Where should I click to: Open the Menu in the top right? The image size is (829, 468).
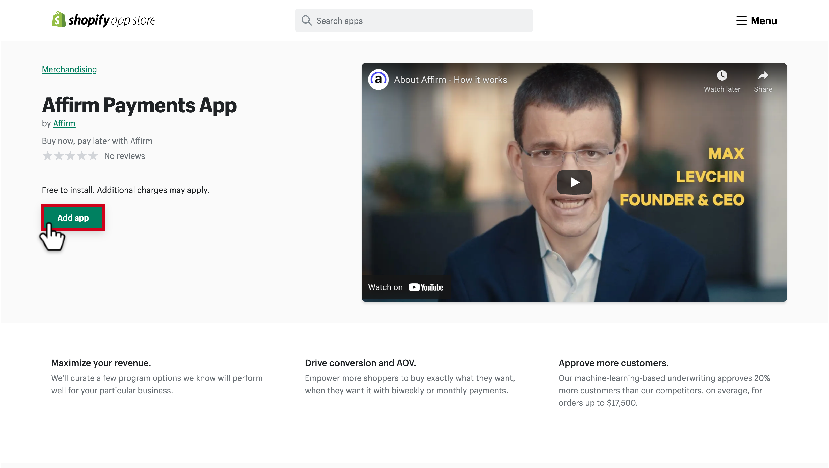click(x=757, y=20)
